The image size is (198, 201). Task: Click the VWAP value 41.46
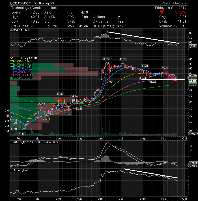click(x=84, y=26)
